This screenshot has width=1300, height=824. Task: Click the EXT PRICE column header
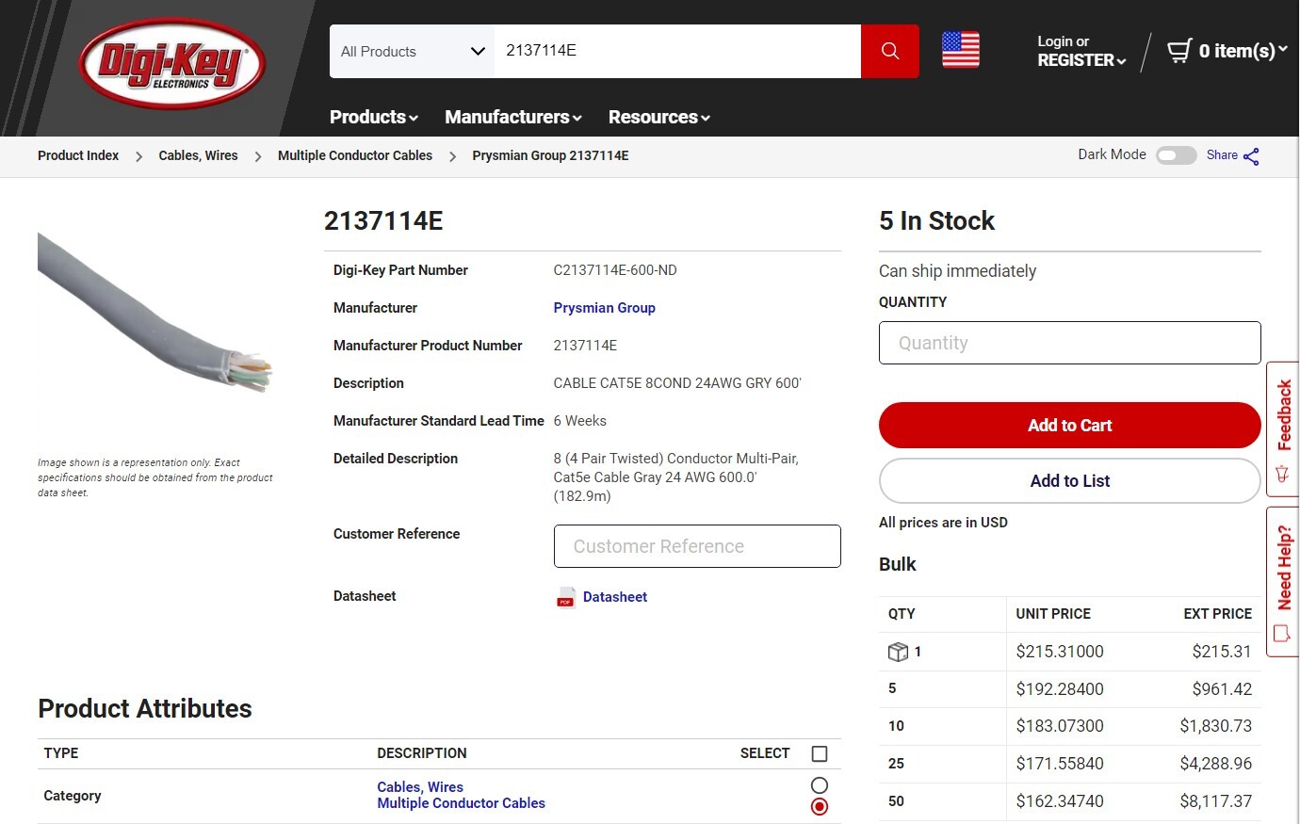1218,614
